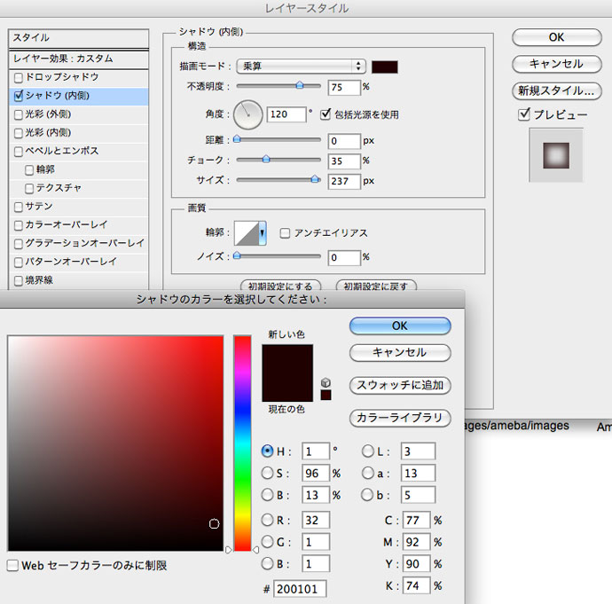Click the hex color code field
The image size is (612, 604).
coord(300,589)
